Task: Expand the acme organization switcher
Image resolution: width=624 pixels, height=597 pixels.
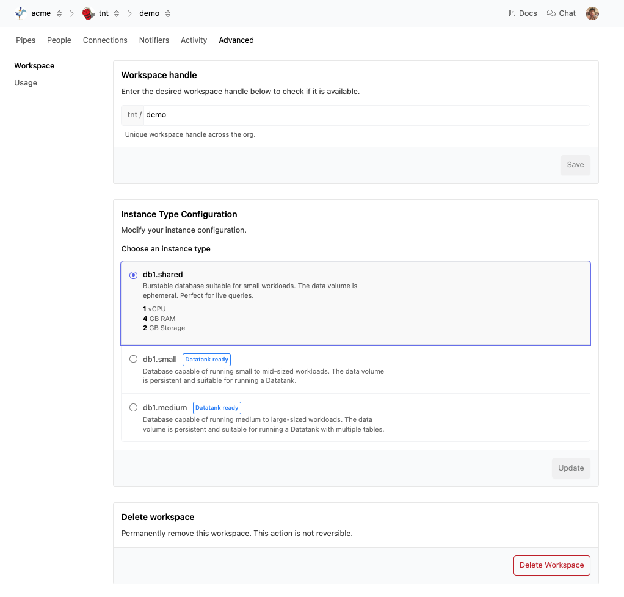Action: (x=59, y=13)
